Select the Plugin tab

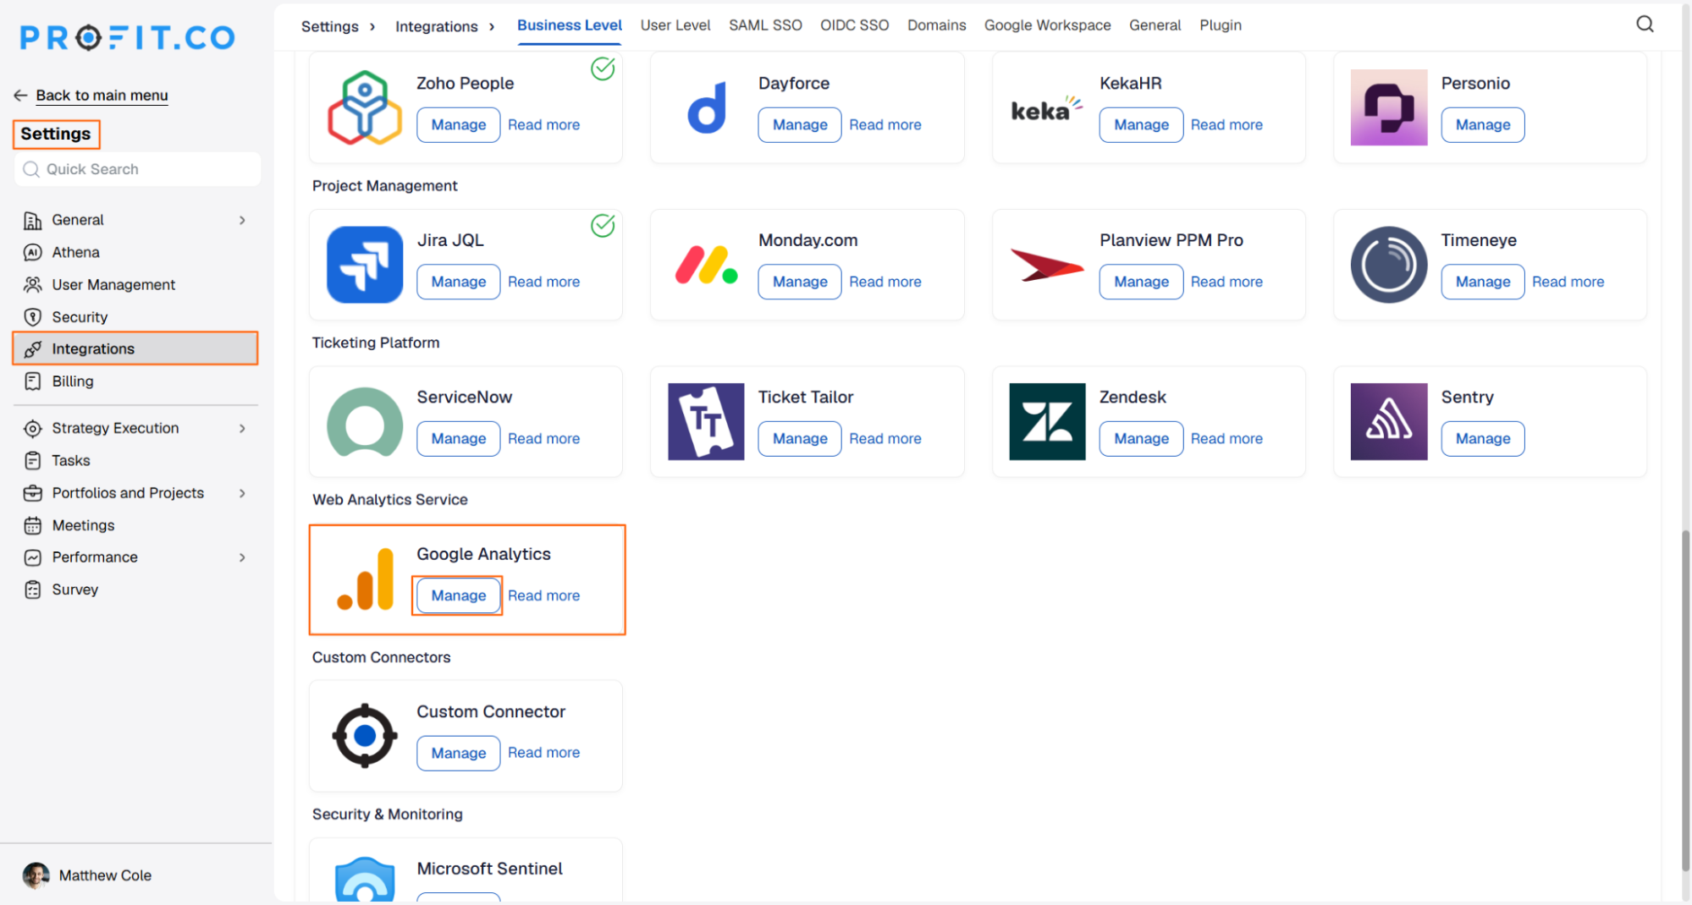click(1220, 25)
